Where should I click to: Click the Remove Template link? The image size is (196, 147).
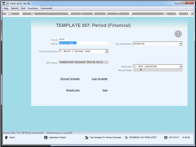tap(70, 79)
